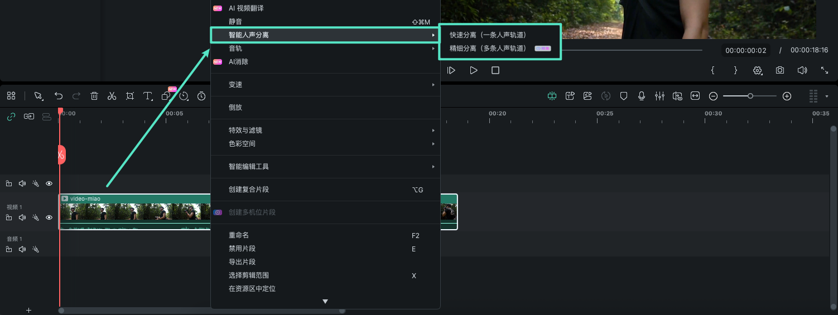Screen dimensions: 838x315
Task: Select the crop tool icon
Action: [130, 96]
